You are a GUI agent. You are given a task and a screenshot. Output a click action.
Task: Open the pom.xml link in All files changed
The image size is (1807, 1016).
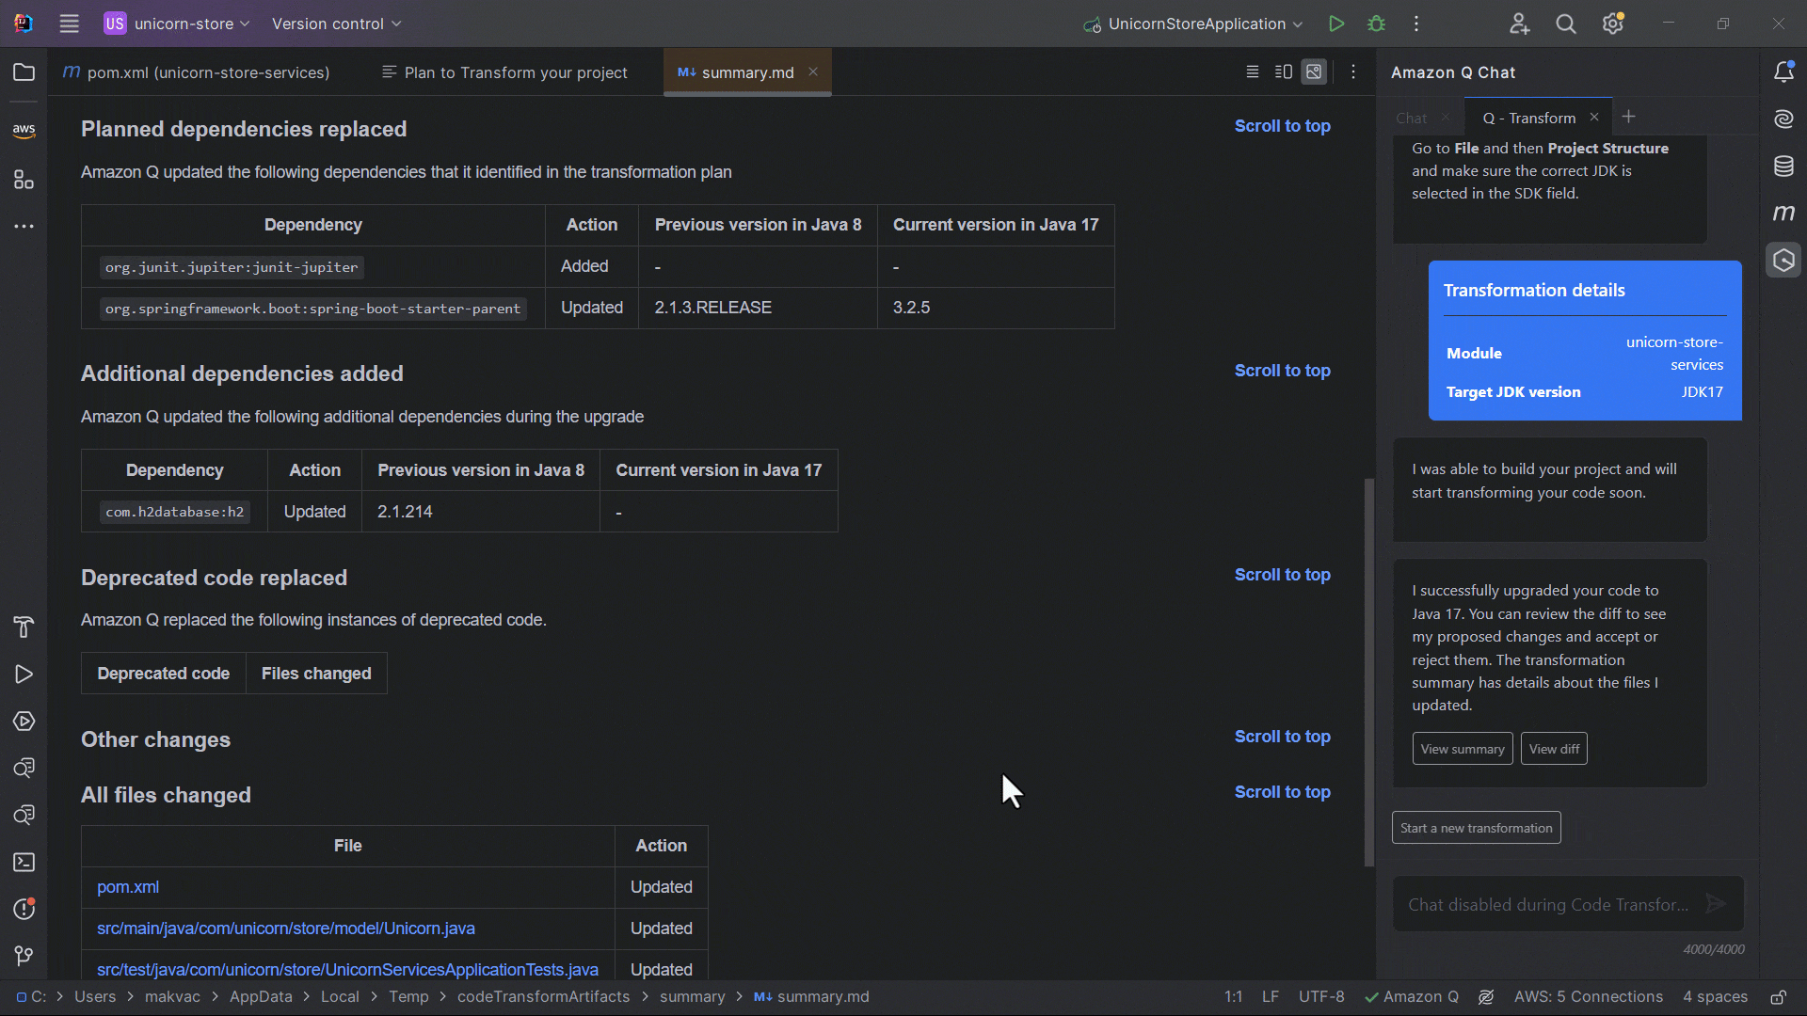[x=128, y=886]
